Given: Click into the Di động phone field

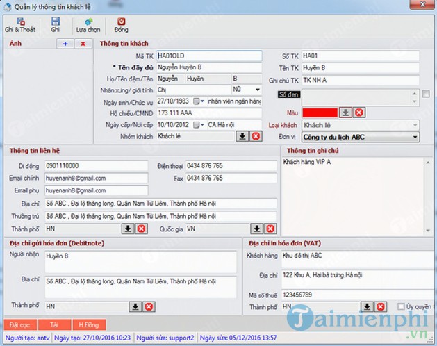Looking at the screenshot, I should coord(96,166).
